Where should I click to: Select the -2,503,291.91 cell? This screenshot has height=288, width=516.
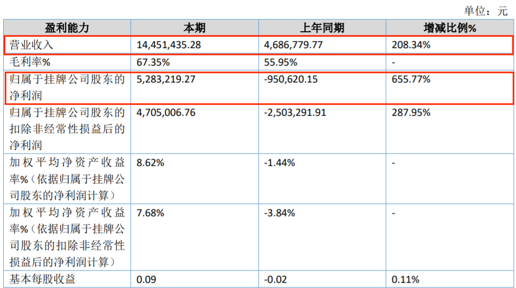(x=295, y=113)
